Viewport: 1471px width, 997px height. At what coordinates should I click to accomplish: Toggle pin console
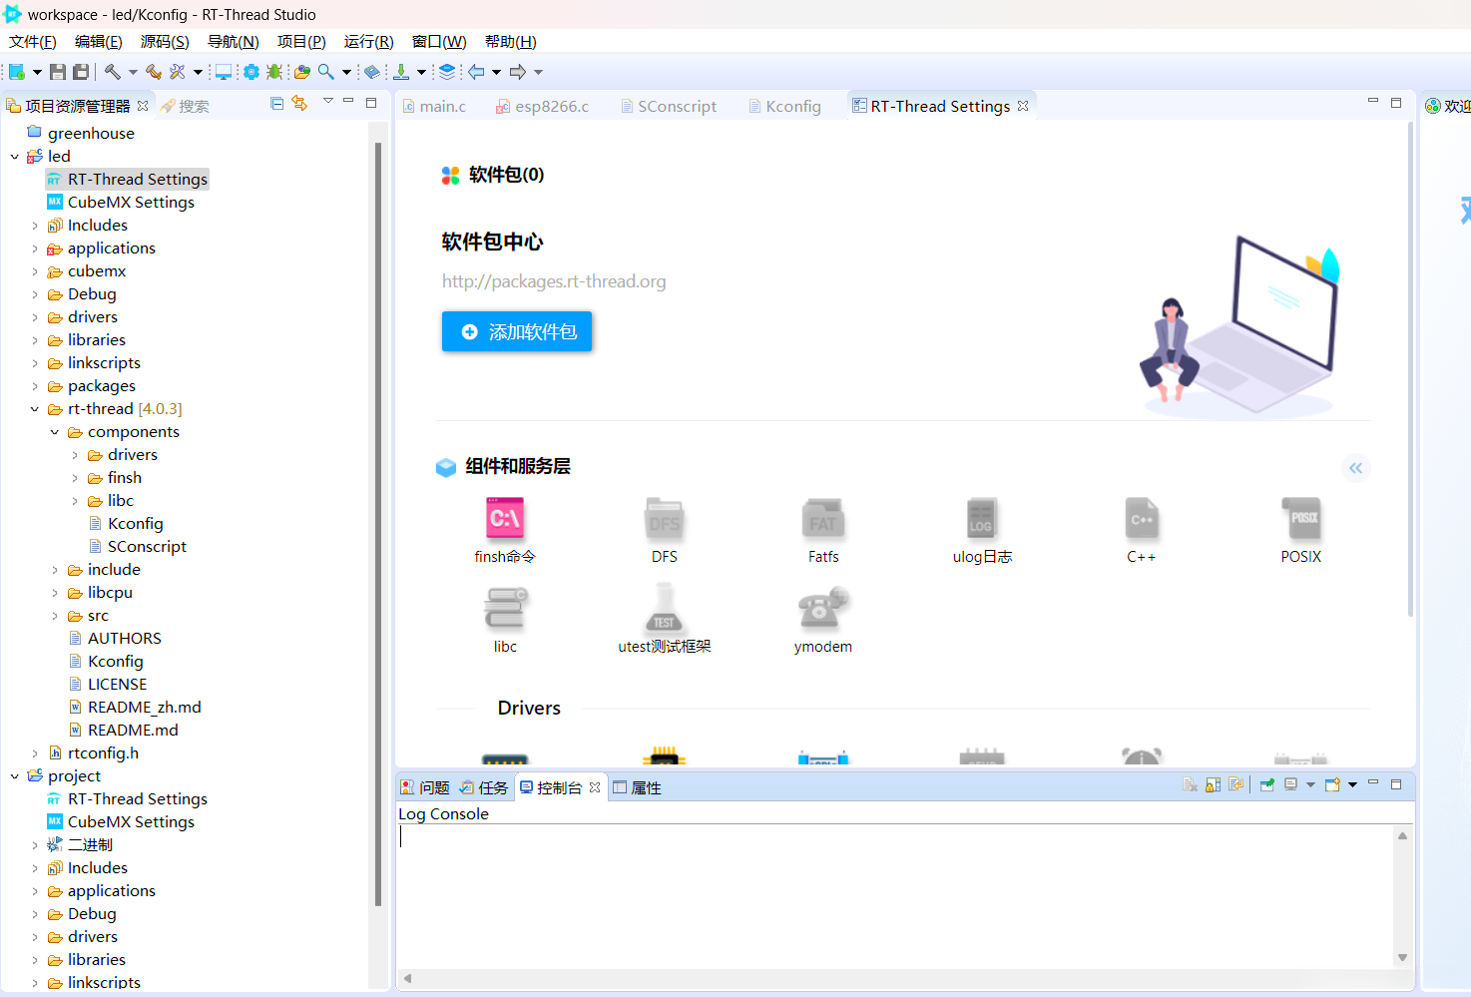click(x=1267, y=785)
